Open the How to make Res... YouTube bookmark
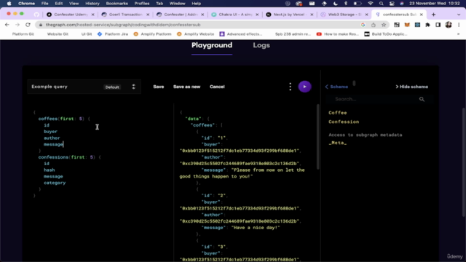Image resolution: width=466 pixels, height=262 pixels. point(338,34)
